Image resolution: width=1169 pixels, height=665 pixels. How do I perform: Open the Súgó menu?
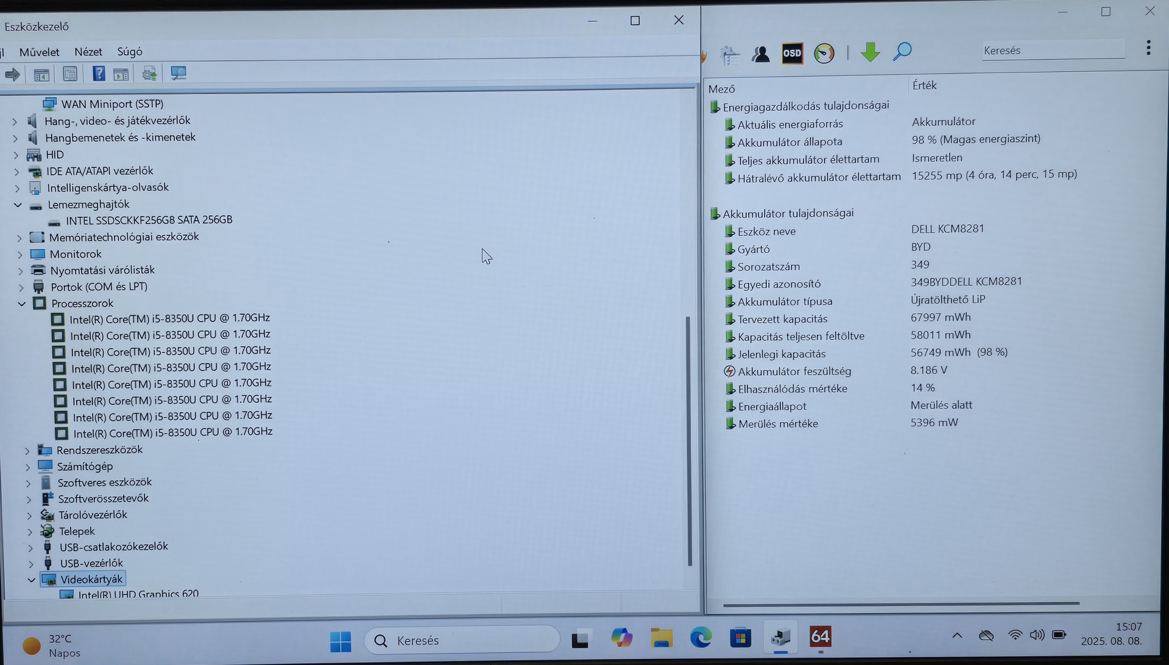(130, 52)
